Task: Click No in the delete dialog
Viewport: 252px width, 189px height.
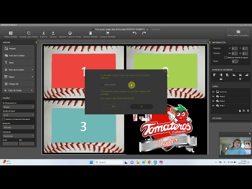Action: (x=113, y=106)
